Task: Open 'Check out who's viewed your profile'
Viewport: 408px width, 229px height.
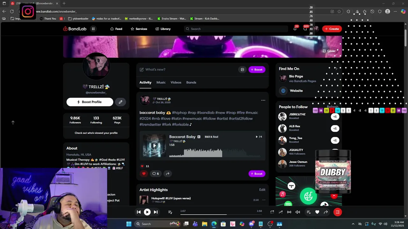Action: click(x=96, y=133)
